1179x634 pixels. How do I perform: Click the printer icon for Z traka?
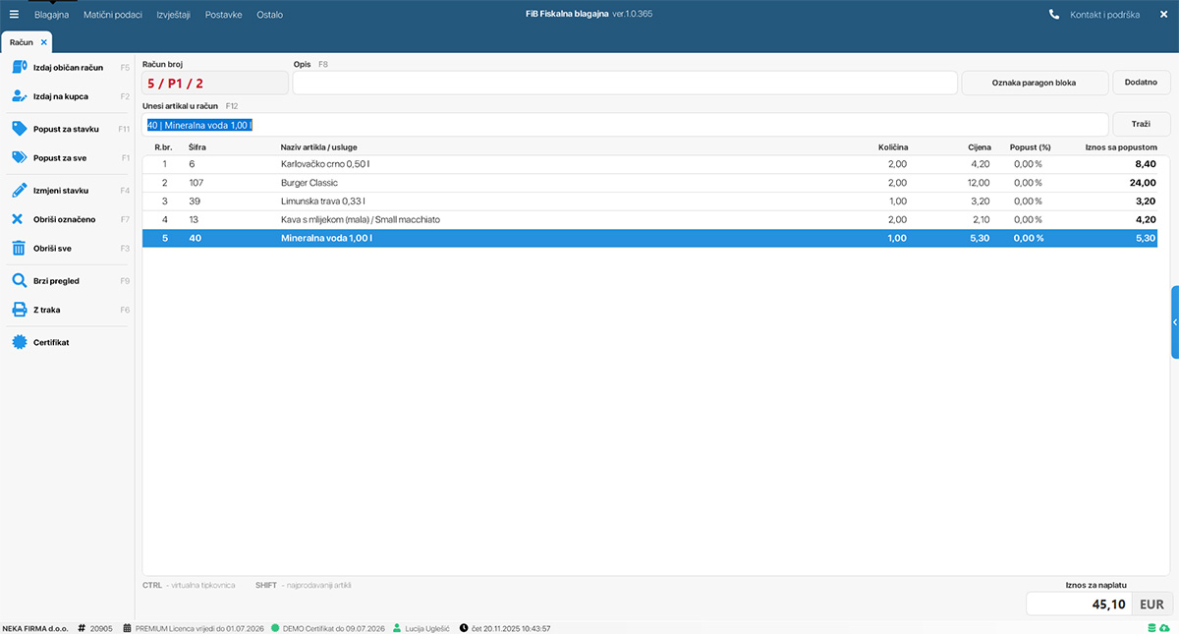tap(18, 310)
